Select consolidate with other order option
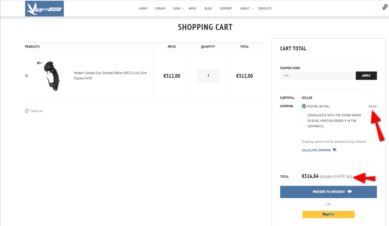The width and height of the screenshot is (389, 226). point(304,121)
